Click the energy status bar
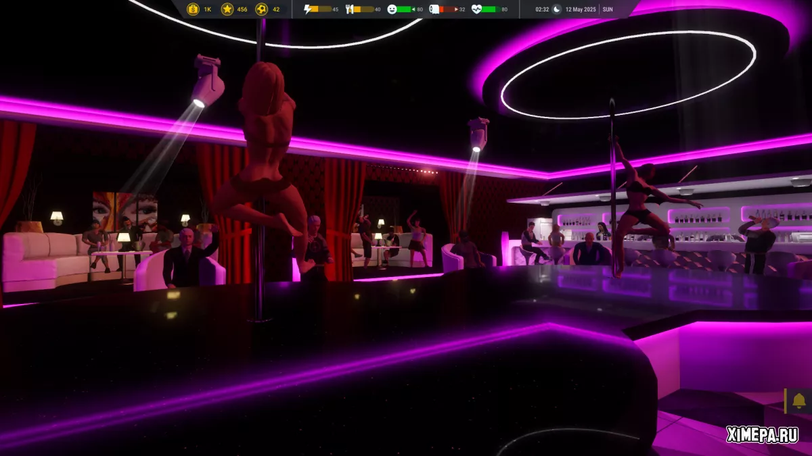 click(x=322, y=9)
